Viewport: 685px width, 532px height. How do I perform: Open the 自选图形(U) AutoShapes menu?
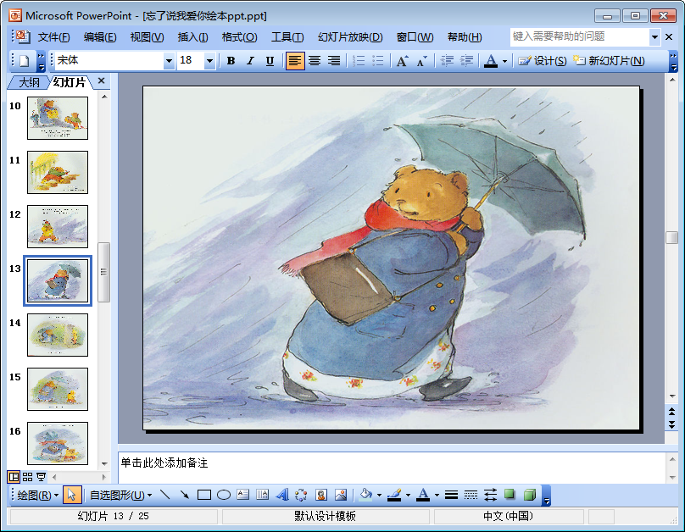tap(120, 496)
